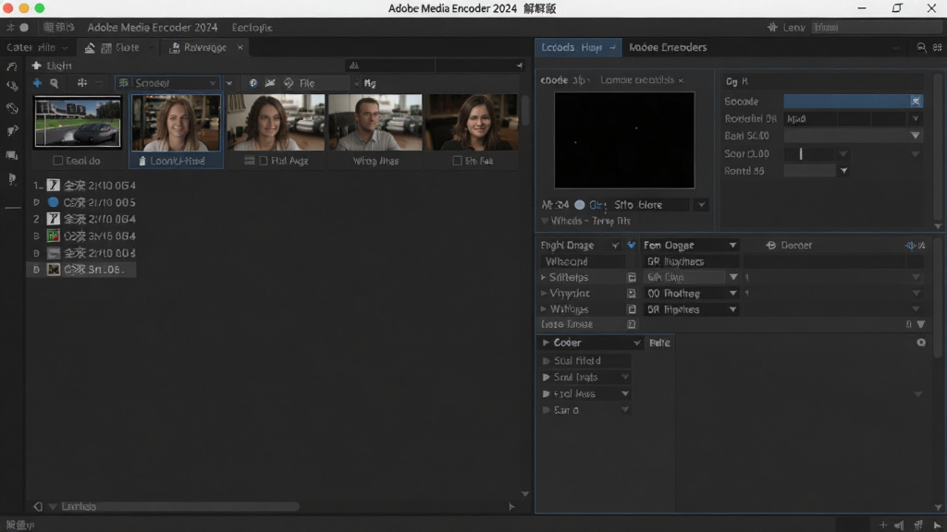Viewport: 947px width, 532px height.
Task: Click the search field at top right
Action: (876, 27)
